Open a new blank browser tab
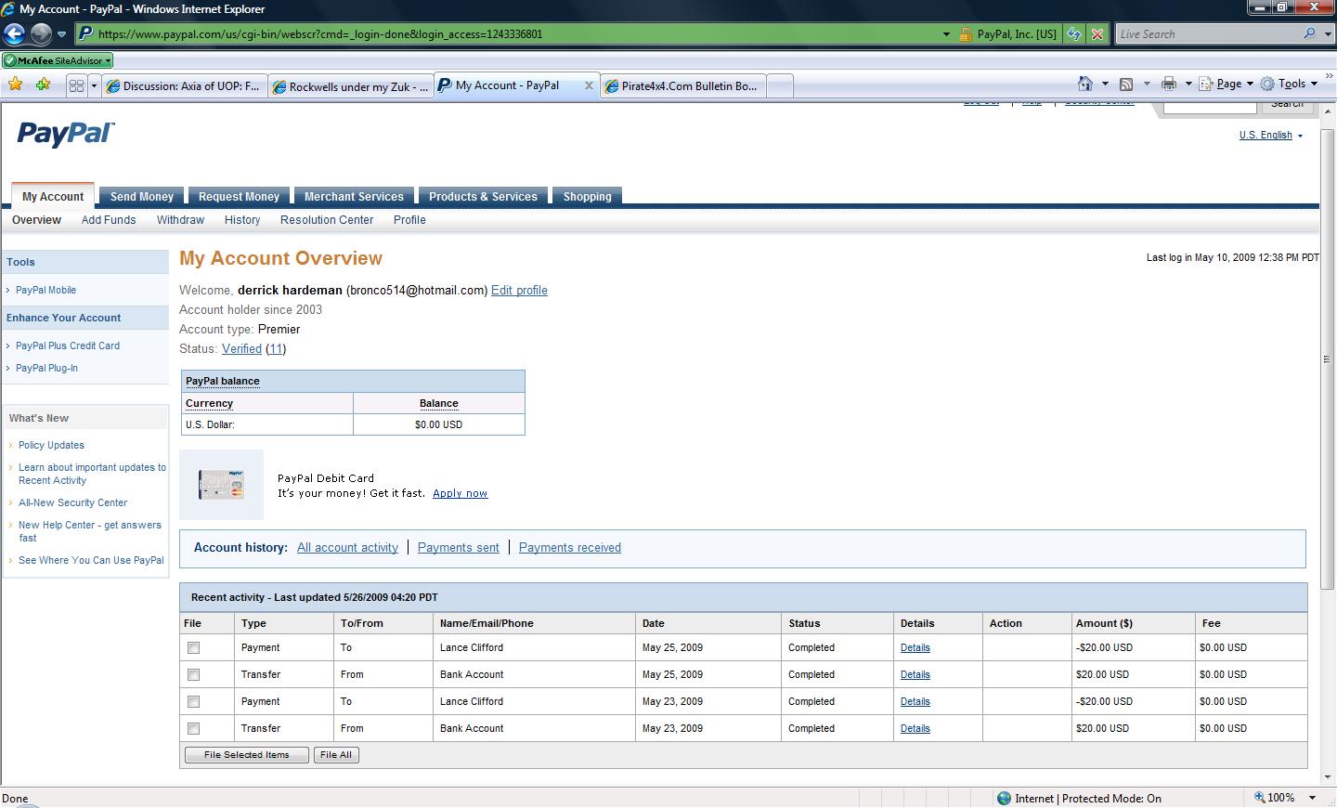1337x808 pixels. point(780,85)
